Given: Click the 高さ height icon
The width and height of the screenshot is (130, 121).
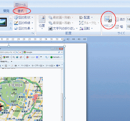Looking at the screenshot, I should click(x=117, y=19).
